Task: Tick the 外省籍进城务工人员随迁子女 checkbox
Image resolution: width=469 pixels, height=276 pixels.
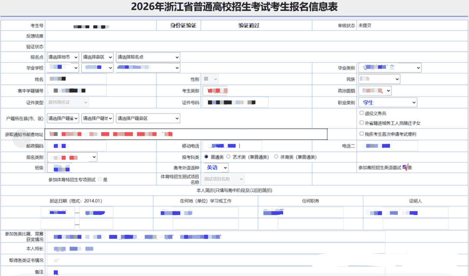Action: pyautogui.click(x=362, y=123)
